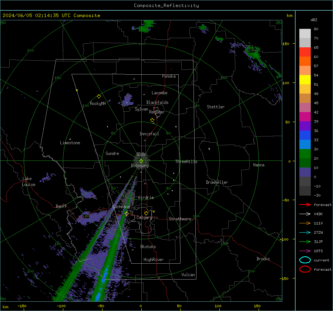Click the dBZ legend heading

314,20
